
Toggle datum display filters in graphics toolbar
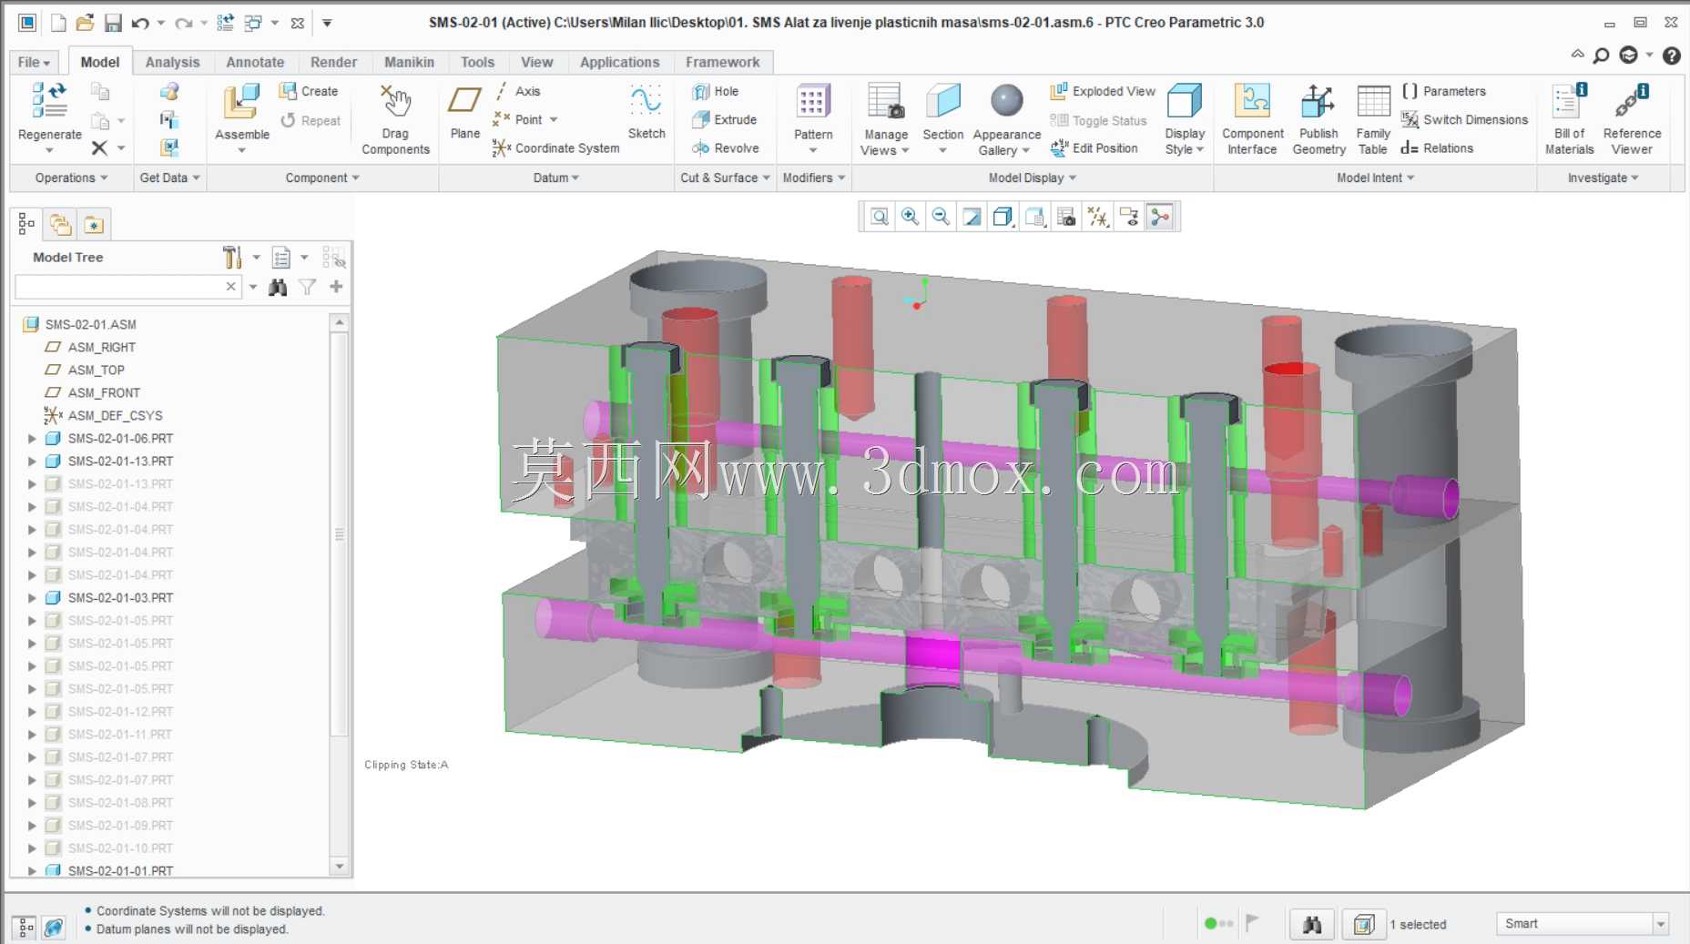click(1097, 217)
